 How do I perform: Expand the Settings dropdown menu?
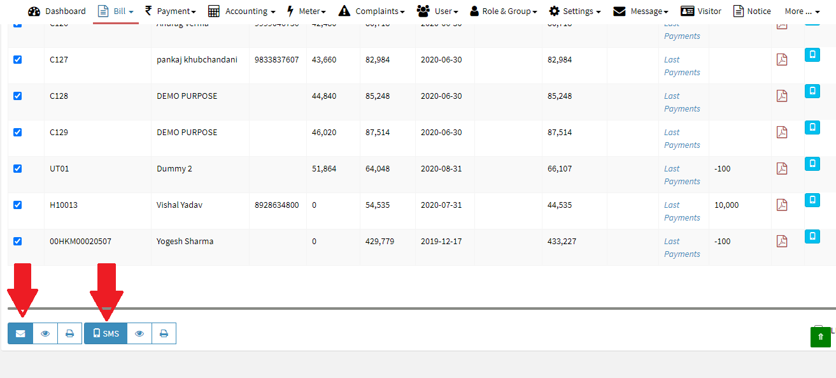[575, 11]
